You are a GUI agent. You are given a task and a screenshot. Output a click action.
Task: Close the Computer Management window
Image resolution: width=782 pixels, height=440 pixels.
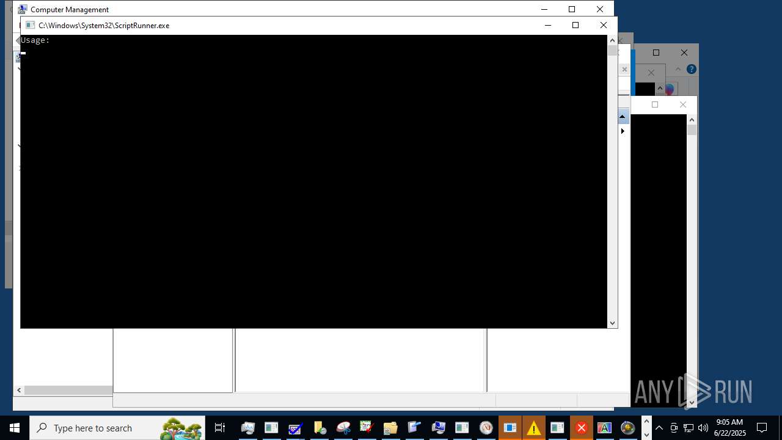(x=599, y=9)
